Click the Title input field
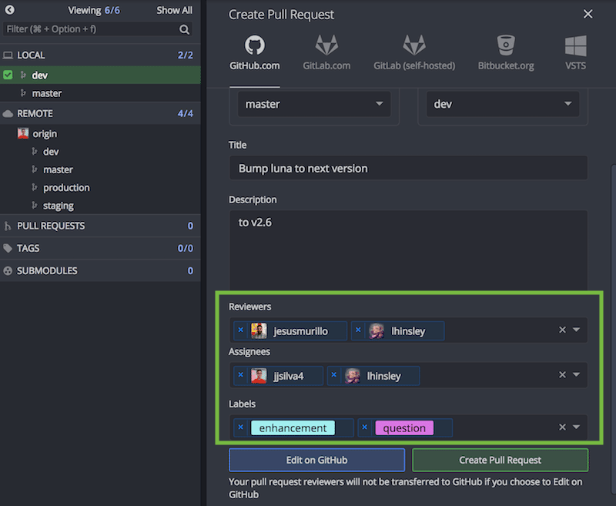Image resolution: width=616 pixels, height=506 pixels. [408, 168]
